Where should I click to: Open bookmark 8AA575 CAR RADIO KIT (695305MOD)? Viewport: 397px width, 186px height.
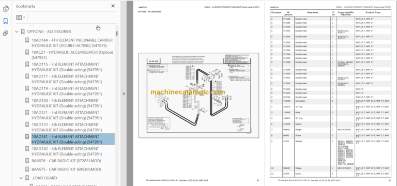tap(66, 169)
